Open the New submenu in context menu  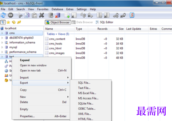41,97
